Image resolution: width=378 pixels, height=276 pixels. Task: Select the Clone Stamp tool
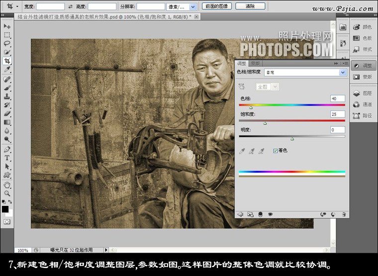click(7, 96)
